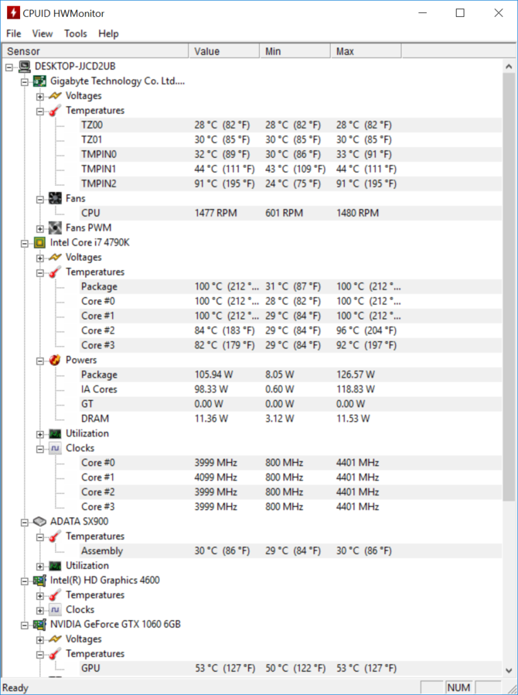Image resolution: width=518 pixels, height=695 pixels.
Task: Select the CPU fan row
Action: point(291,213)
